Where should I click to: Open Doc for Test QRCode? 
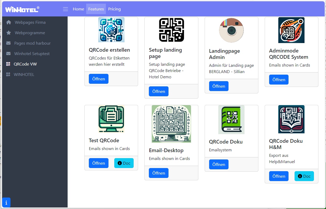coord(124,163)
